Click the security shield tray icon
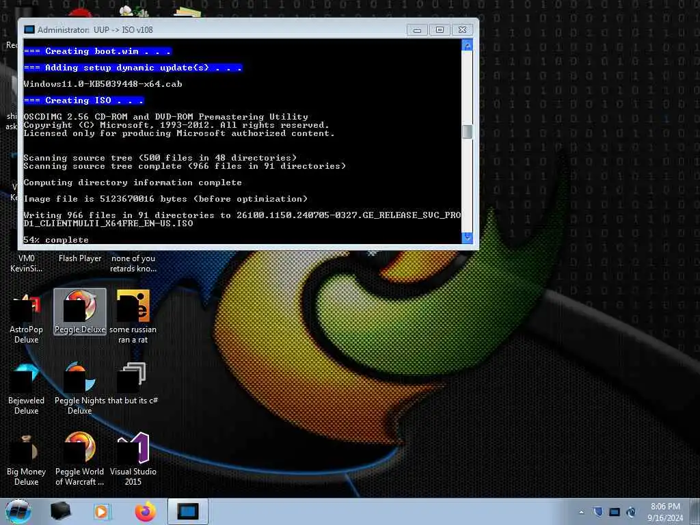Image resolution: width=700 pixels, height=525 pixels. (x=598, y=512)
